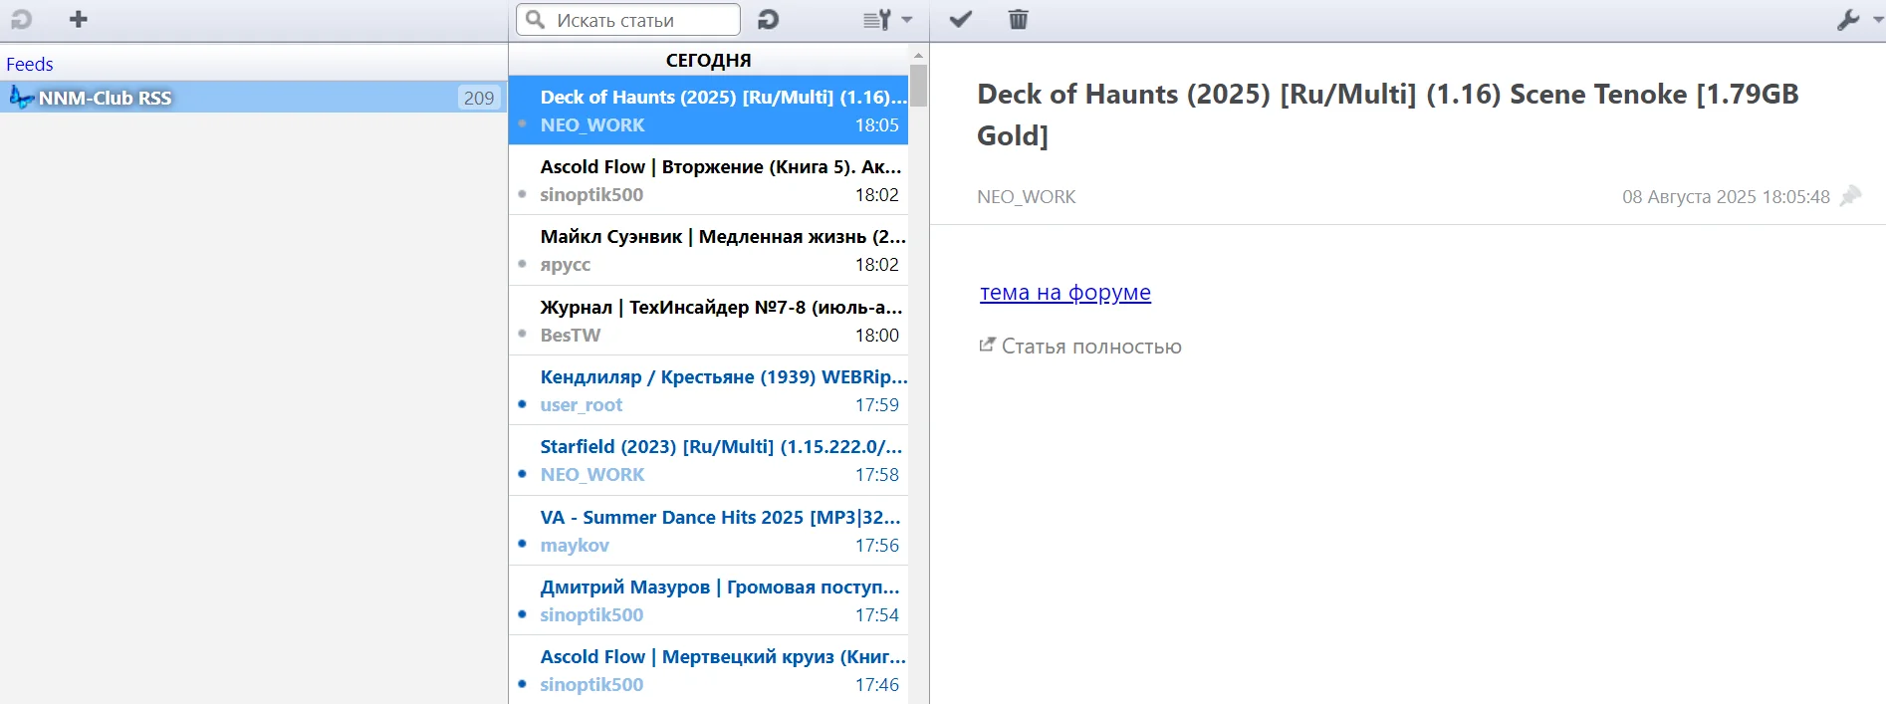This screenshot has height=704, width=1886.
Task: Pin the open article with pushpin icon
Action: pyautogui.click(x=1850, y=196)
